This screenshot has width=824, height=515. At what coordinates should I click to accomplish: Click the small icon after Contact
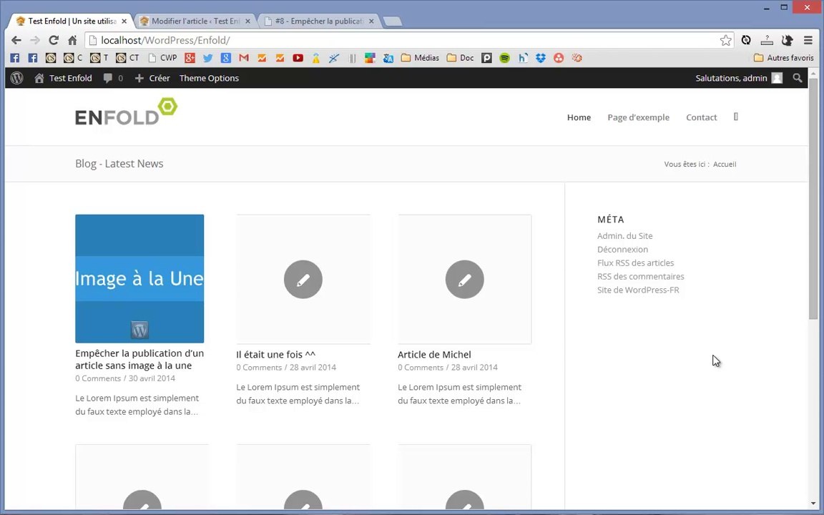(x=736, y=117)
